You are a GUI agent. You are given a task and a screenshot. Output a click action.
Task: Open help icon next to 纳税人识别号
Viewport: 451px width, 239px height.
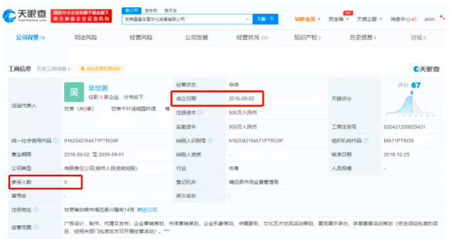[210, 140]
